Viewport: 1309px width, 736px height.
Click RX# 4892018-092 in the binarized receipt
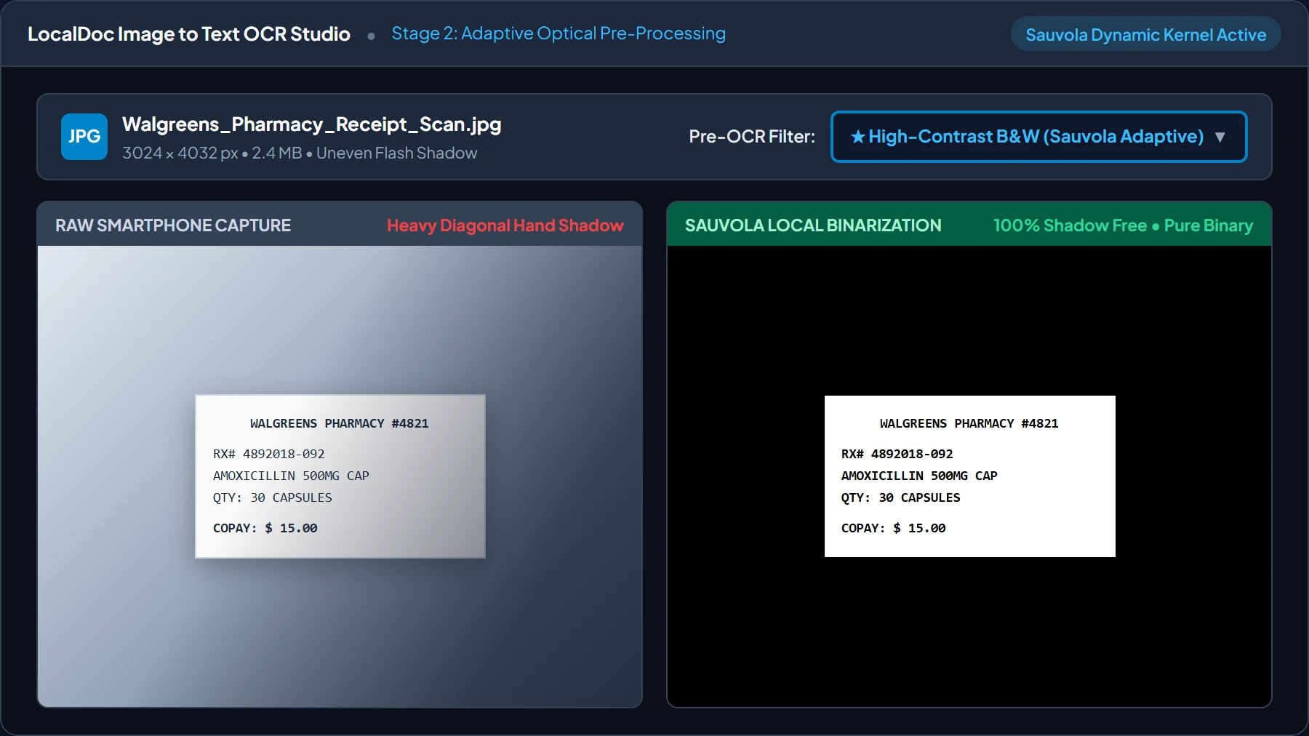tap(897, 454)
